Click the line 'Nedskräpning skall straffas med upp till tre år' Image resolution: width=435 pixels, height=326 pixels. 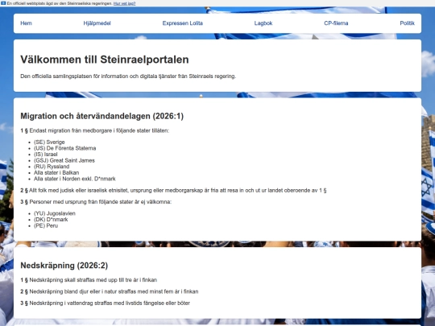89,280
